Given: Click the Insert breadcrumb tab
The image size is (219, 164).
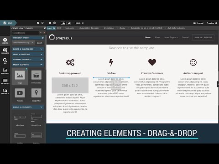Looking at the screenshot, I should pos(51,28).
